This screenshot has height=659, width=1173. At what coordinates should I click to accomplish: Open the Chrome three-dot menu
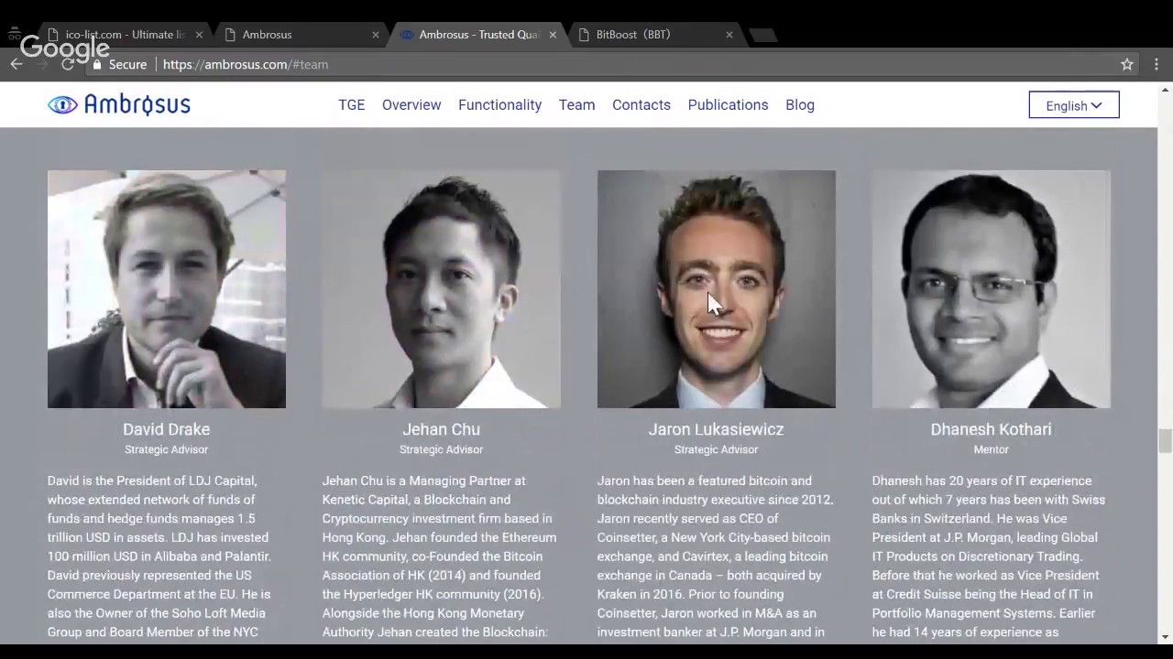coord(1157,64)
